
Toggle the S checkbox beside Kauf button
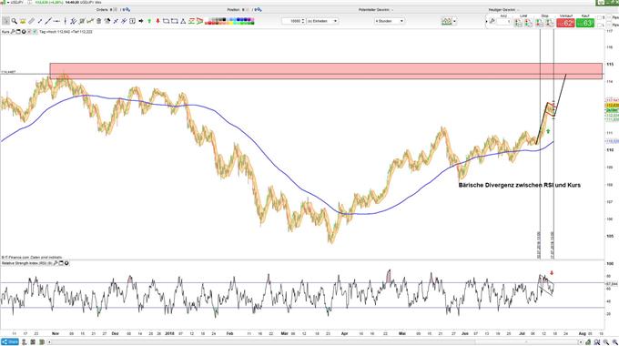coord(600,18)
